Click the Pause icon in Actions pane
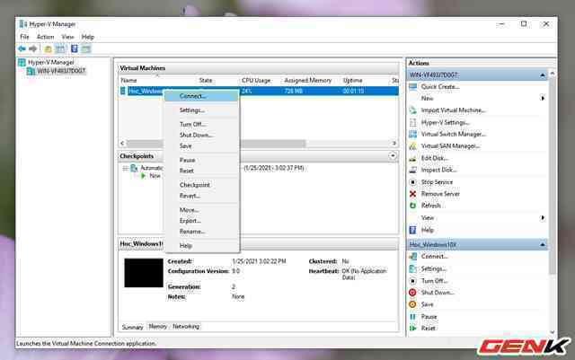Viewport: 575px width, 360px height. pyautogui.click(x=413, y=317)
